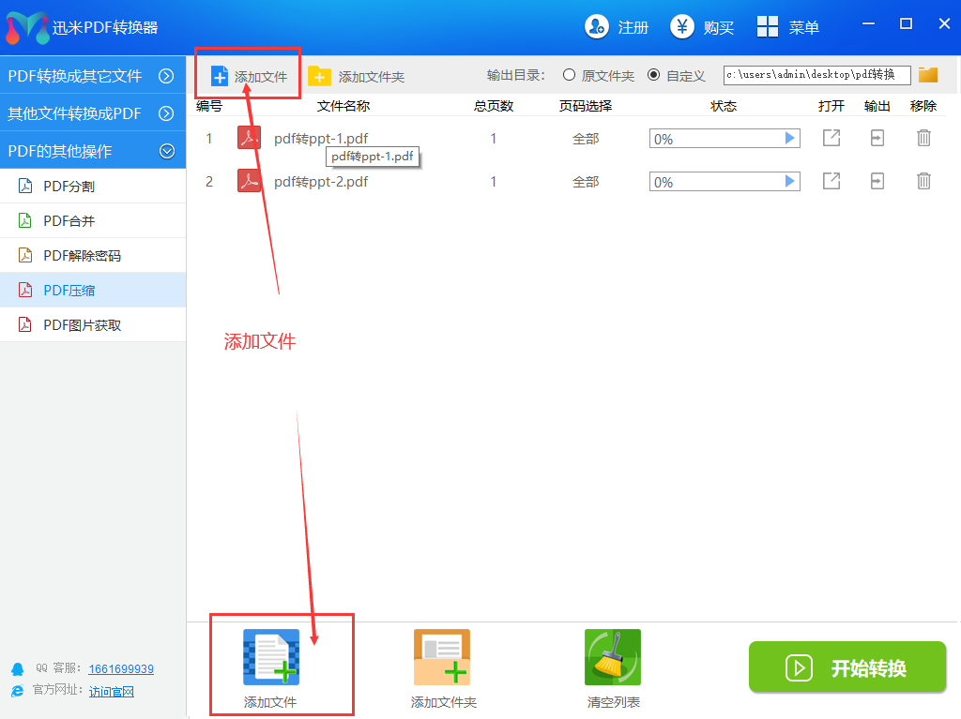Select the 自定义 output radio button
The image size is (961, 719).
(653, 75)
